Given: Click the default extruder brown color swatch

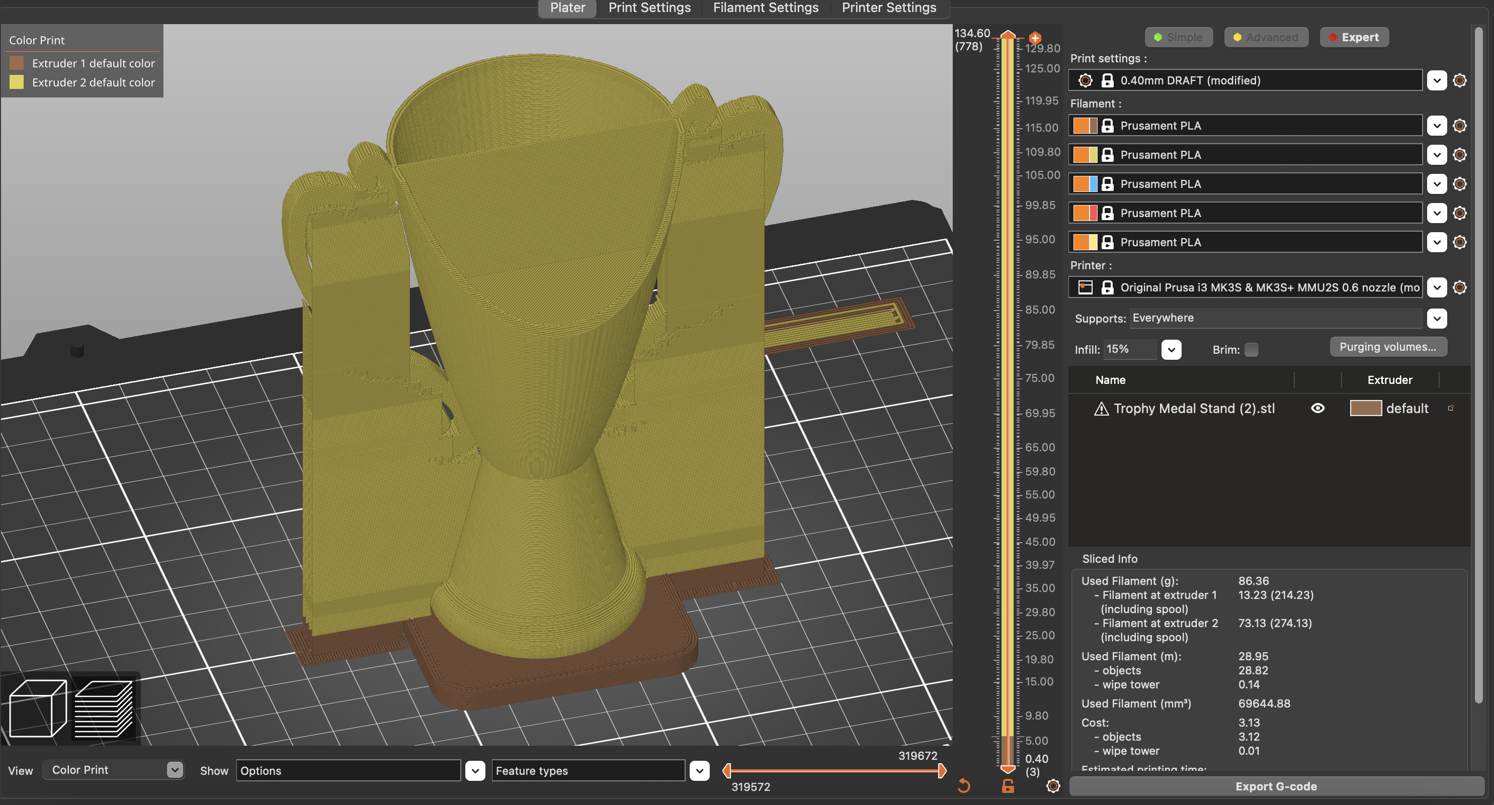Looking at the screenshot, I should pyautogui.click(x=1366, y=408).
